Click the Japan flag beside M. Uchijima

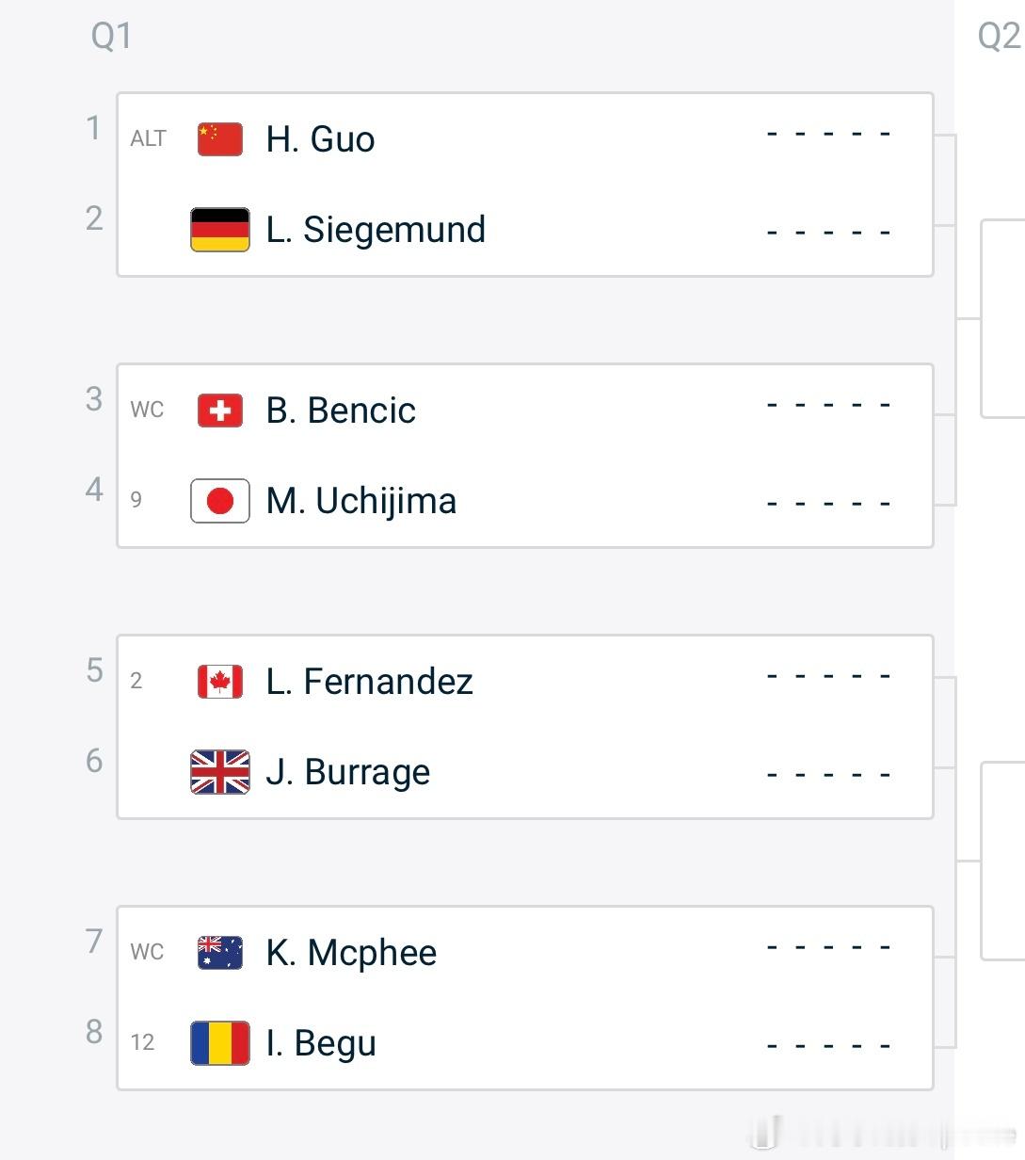[220, 501]
